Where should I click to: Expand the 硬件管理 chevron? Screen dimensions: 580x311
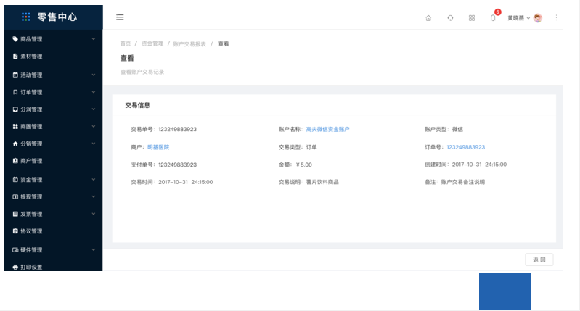pyautogui.click(x=93, y=249)
